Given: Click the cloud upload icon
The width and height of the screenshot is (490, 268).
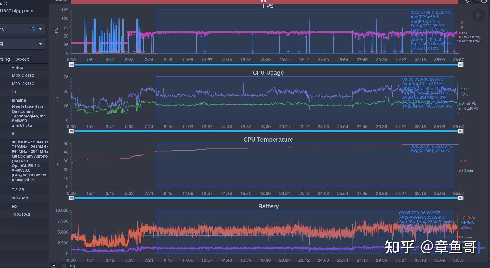Looking at the screenshot, I should coord(484,1).
